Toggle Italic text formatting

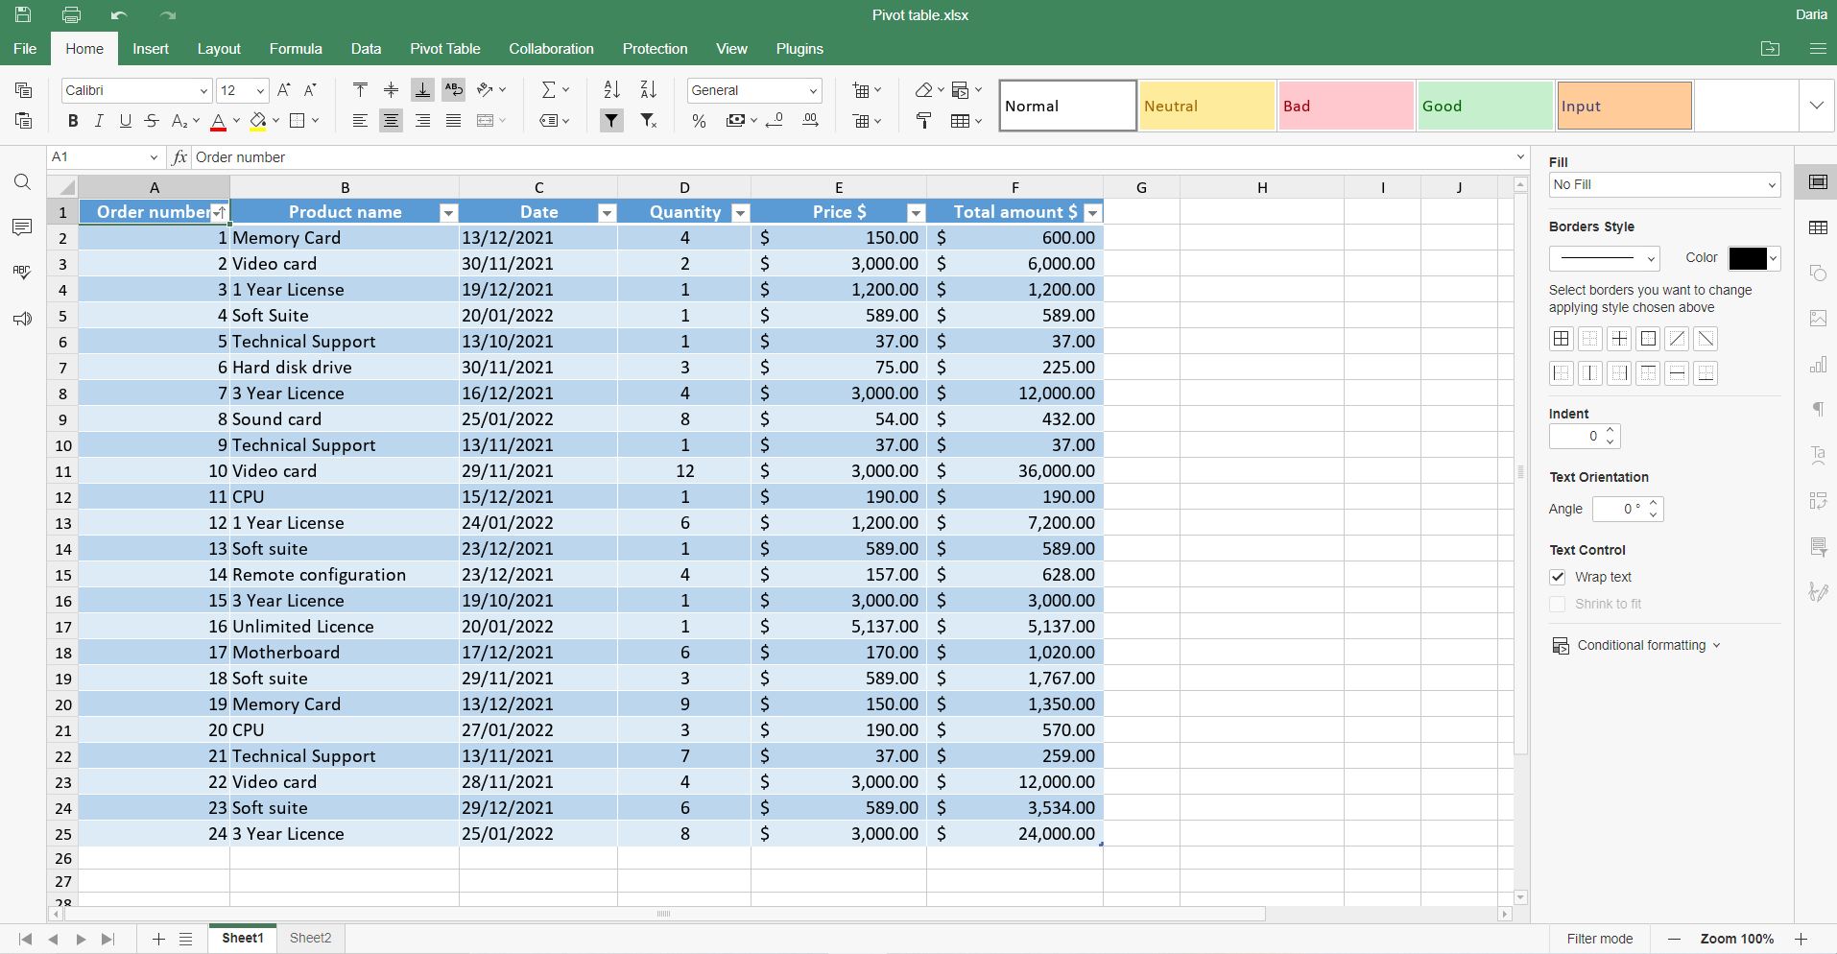98,121
